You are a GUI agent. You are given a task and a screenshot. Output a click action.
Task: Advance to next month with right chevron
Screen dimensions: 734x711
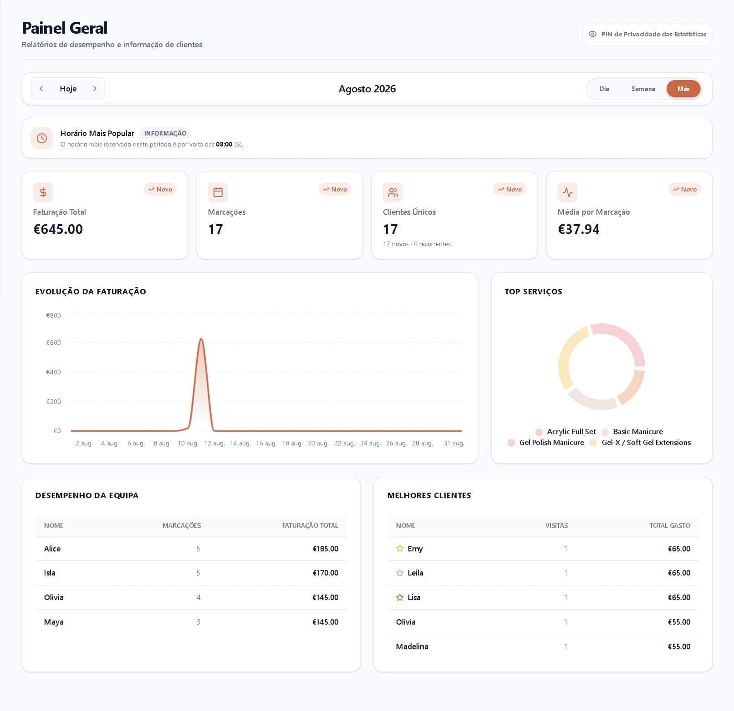point(95,89)
